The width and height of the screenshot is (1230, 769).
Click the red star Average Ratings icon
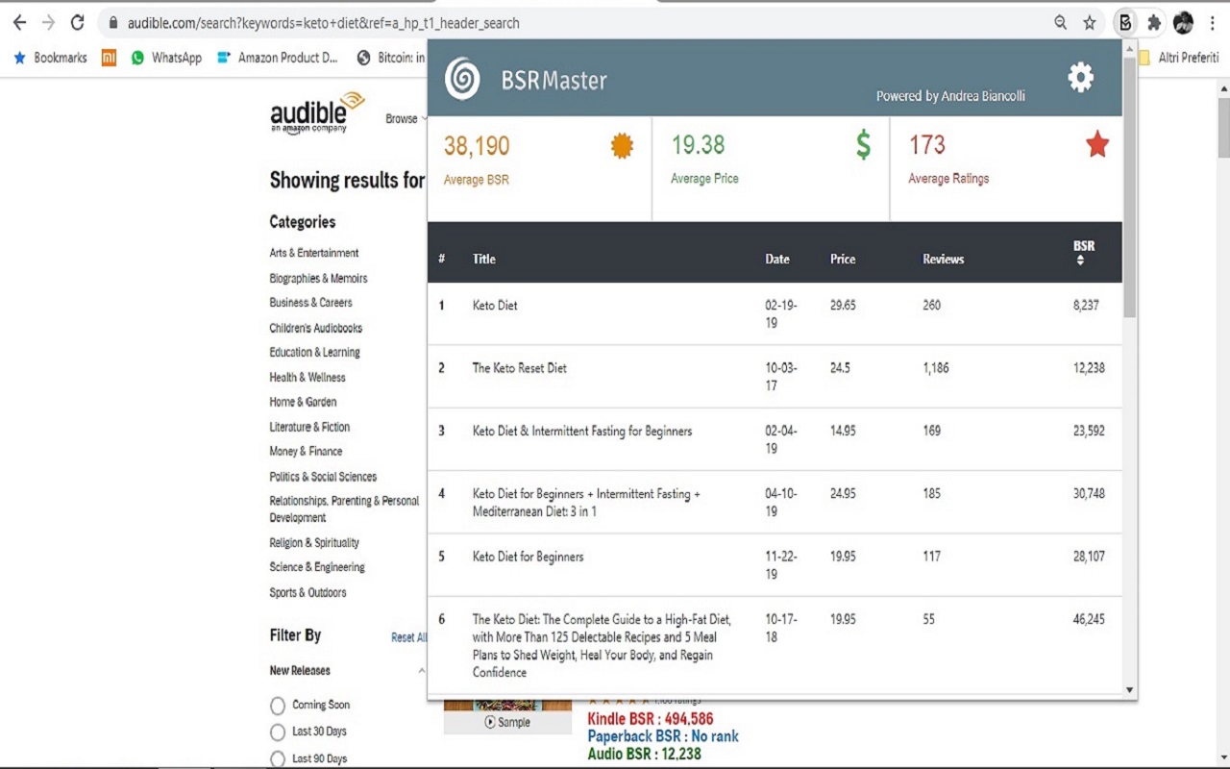[1097, 145]
